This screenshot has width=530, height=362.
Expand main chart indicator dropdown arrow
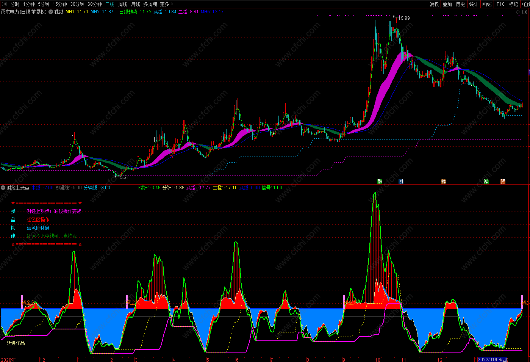51,12
